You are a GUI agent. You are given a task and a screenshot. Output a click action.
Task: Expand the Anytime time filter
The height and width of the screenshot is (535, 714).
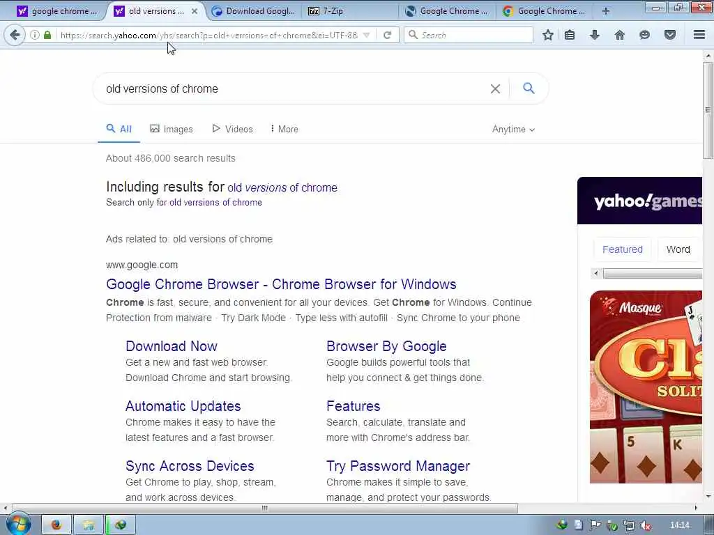click(x=513, y=129)
